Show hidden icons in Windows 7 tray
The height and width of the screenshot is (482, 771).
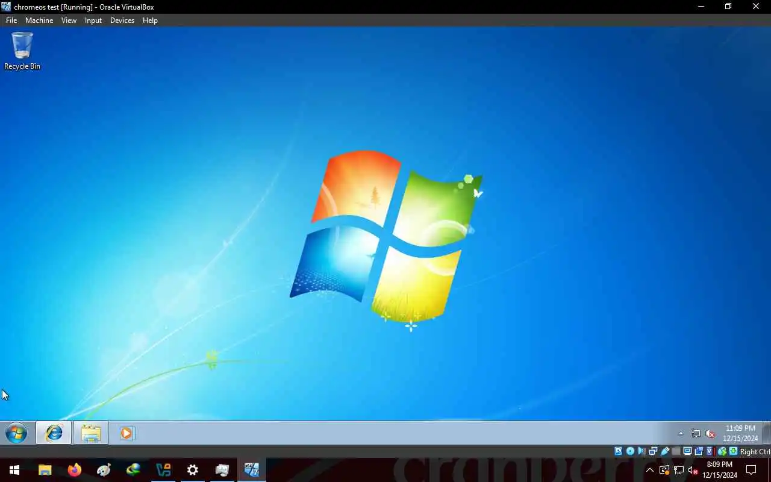[x=681, y=433]
